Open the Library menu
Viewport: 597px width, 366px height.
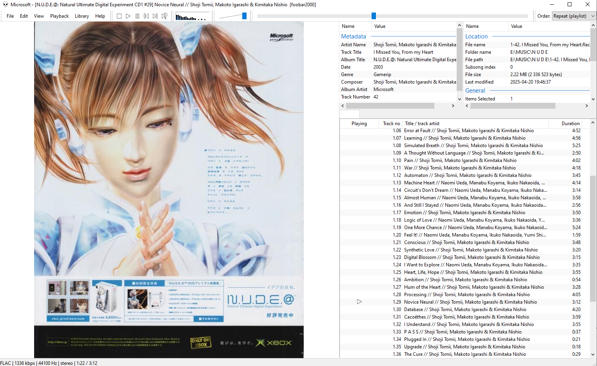82,16
